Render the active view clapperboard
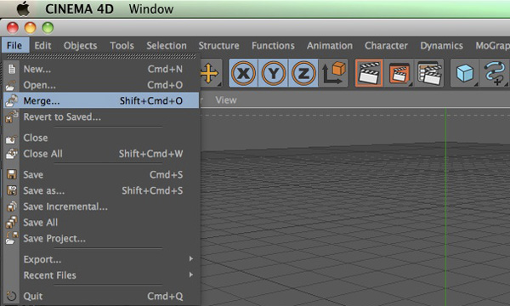The image size is (510, 306). tap(369, 73)
